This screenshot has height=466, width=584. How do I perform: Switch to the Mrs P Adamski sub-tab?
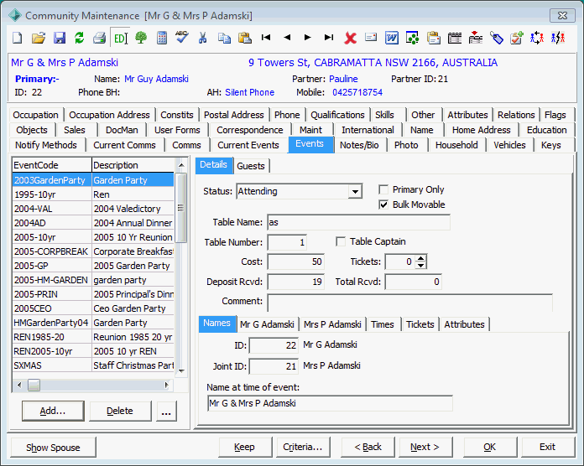pos(332,324)
